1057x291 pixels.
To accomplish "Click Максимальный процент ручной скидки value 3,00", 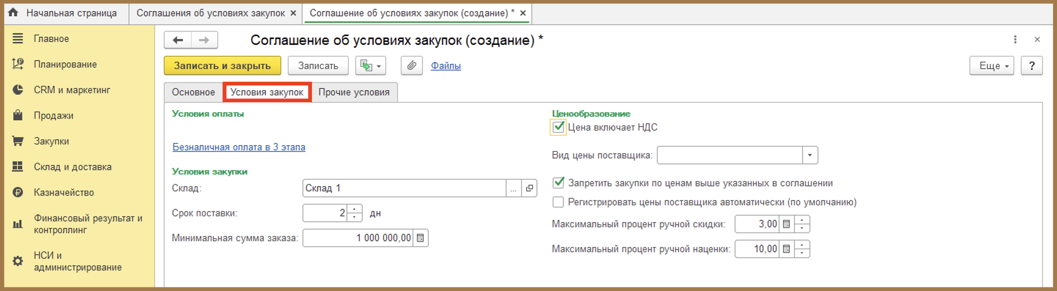I will click(x=757, y=224).
